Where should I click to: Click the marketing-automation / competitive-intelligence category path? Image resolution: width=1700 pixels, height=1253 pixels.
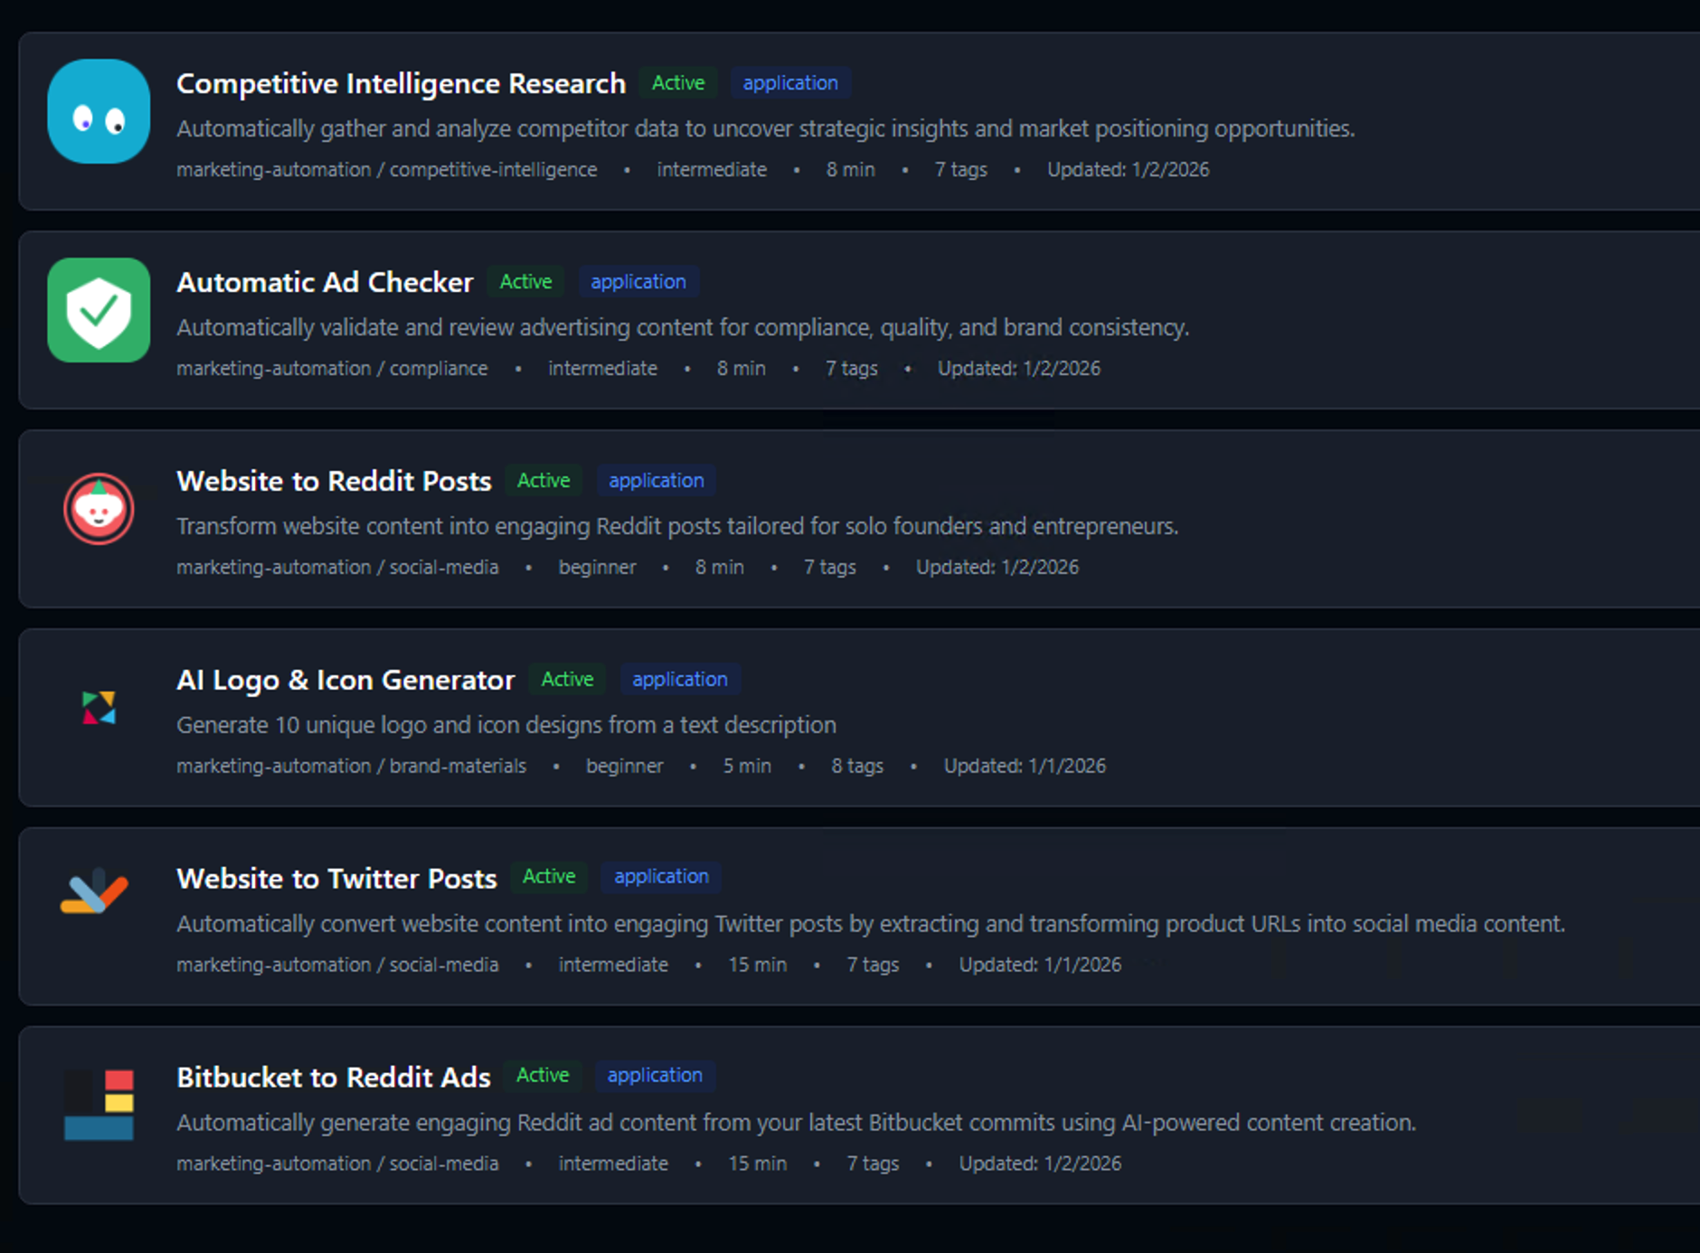(386, 170)
